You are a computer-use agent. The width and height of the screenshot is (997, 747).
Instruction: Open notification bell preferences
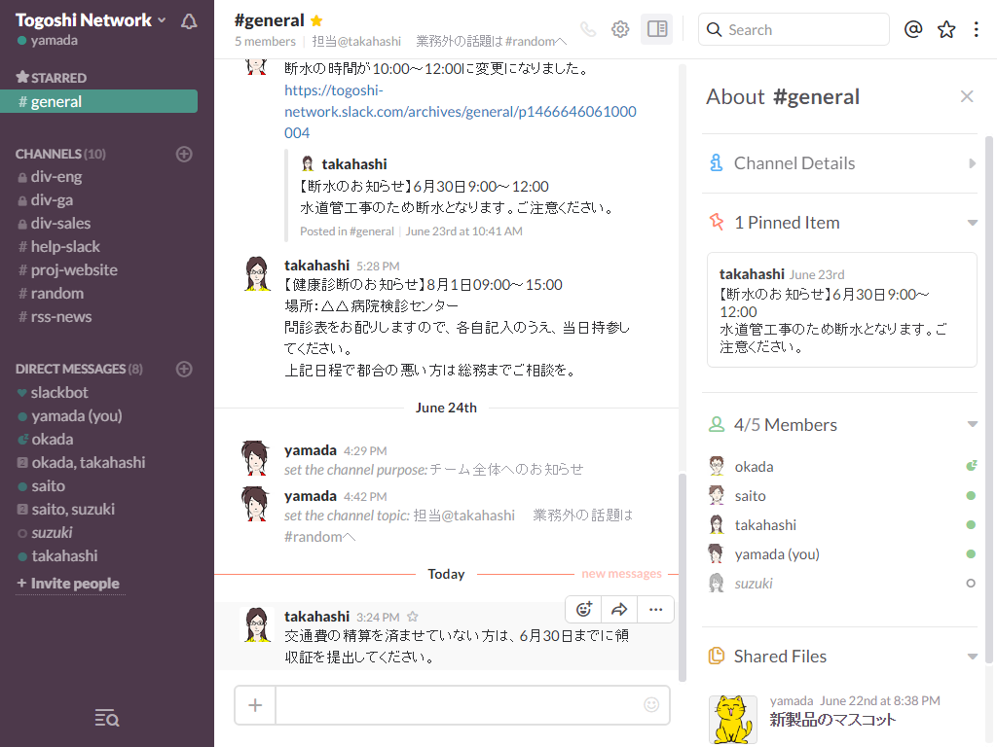pos(189,21)
